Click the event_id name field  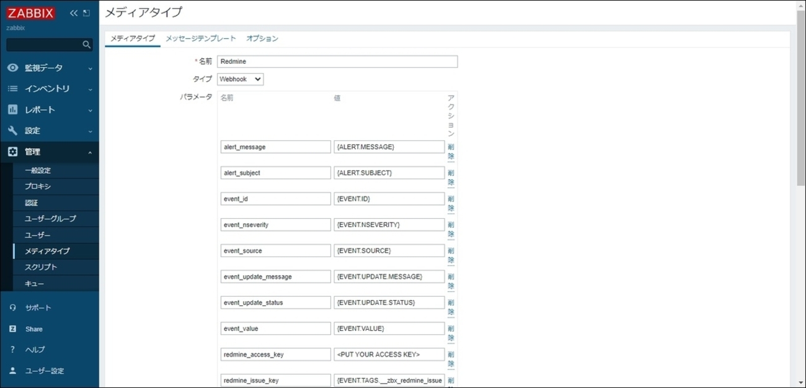(276, 199)
